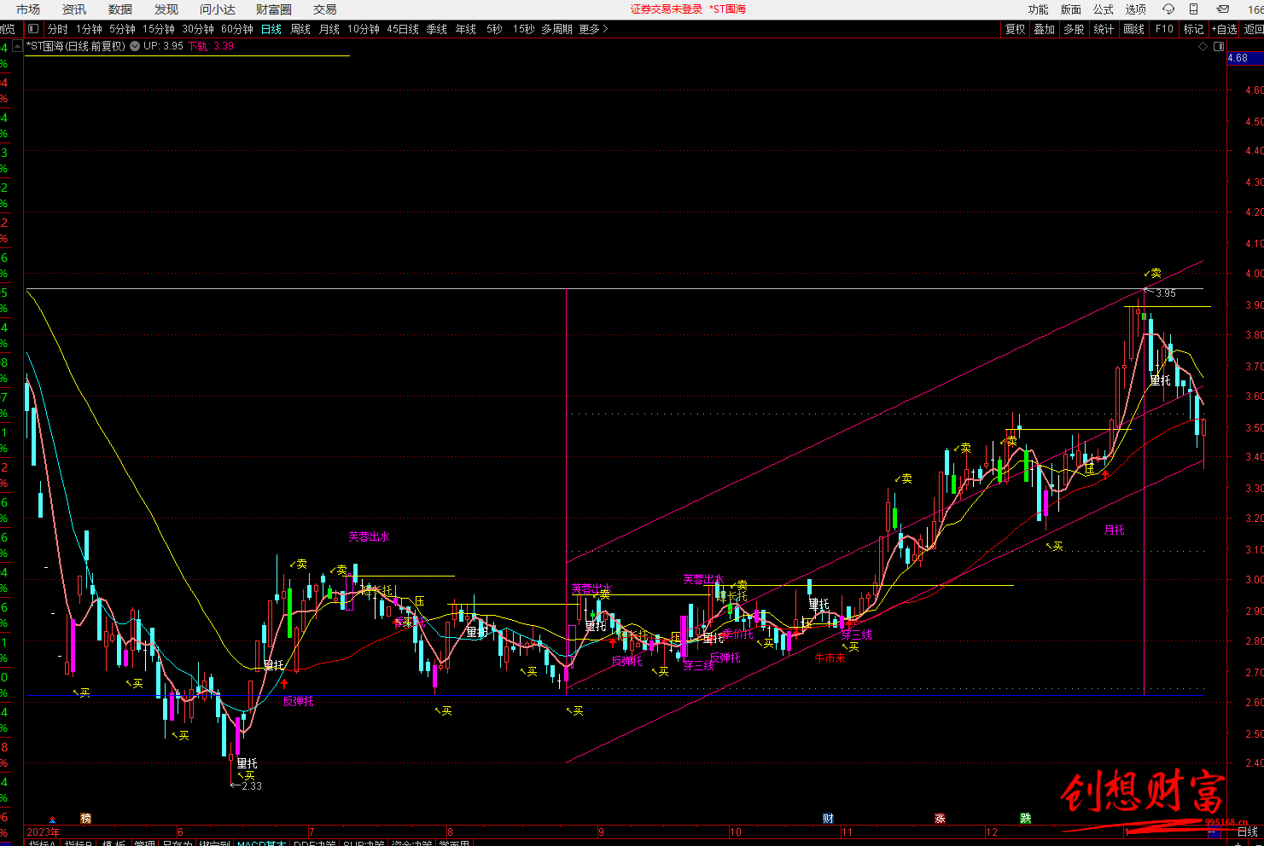Open F10 company info
Screen dimensions: 1264x846
pos(1164,29)
